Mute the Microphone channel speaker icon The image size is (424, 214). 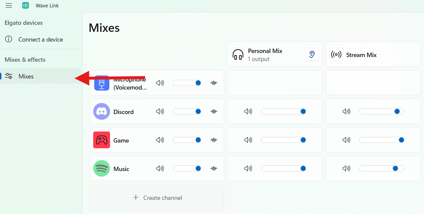pyautogui.click(x=160, y=83)
